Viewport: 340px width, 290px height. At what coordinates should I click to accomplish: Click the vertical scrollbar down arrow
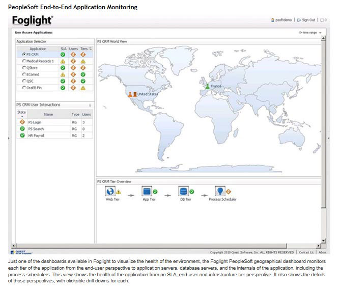click(x=323, y=241)
